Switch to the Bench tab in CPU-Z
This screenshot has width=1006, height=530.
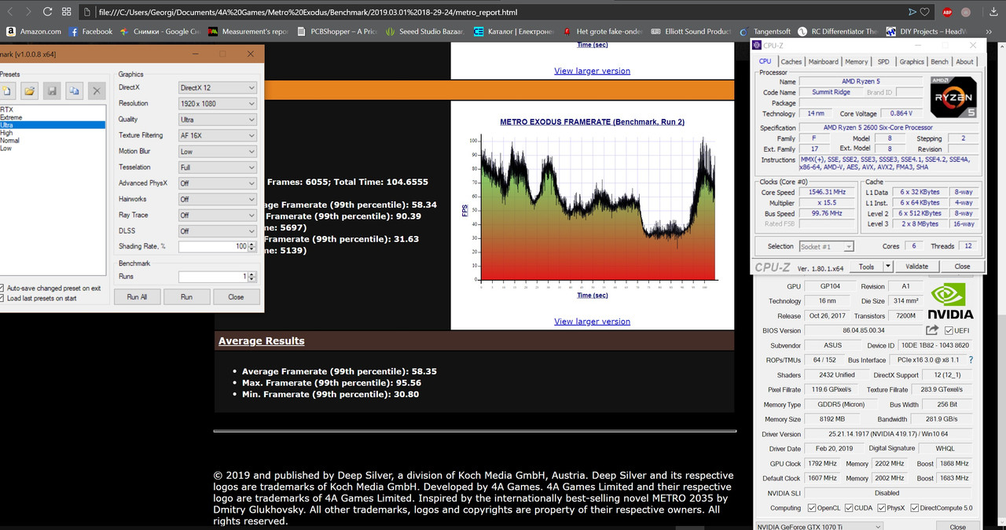pos(939,61)
